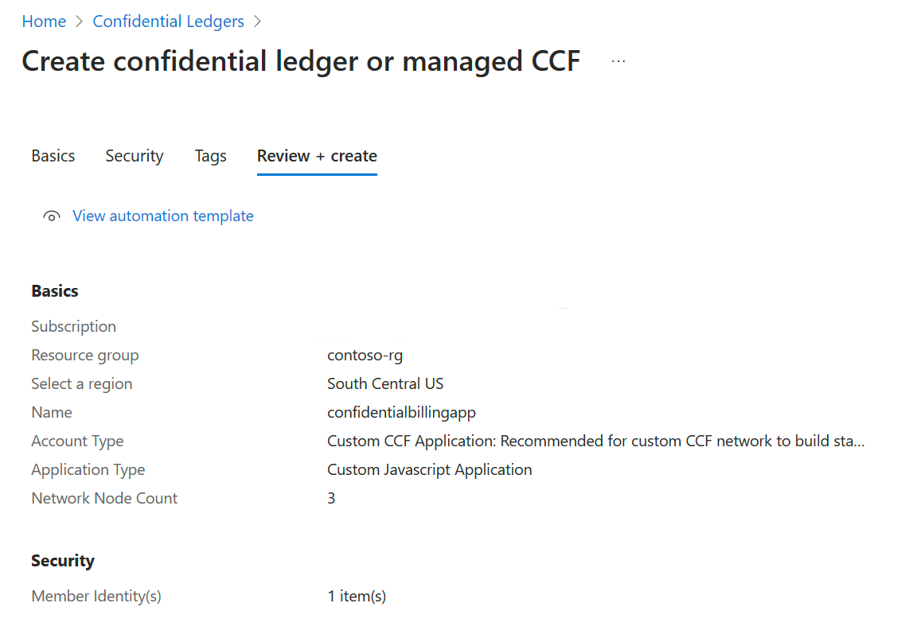Select the Network Node Count value 3
913x638 pixels.
[332, 498]
